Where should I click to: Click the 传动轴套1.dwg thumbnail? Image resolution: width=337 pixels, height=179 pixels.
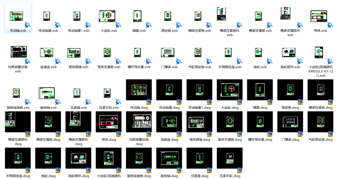tap(199, 90)
